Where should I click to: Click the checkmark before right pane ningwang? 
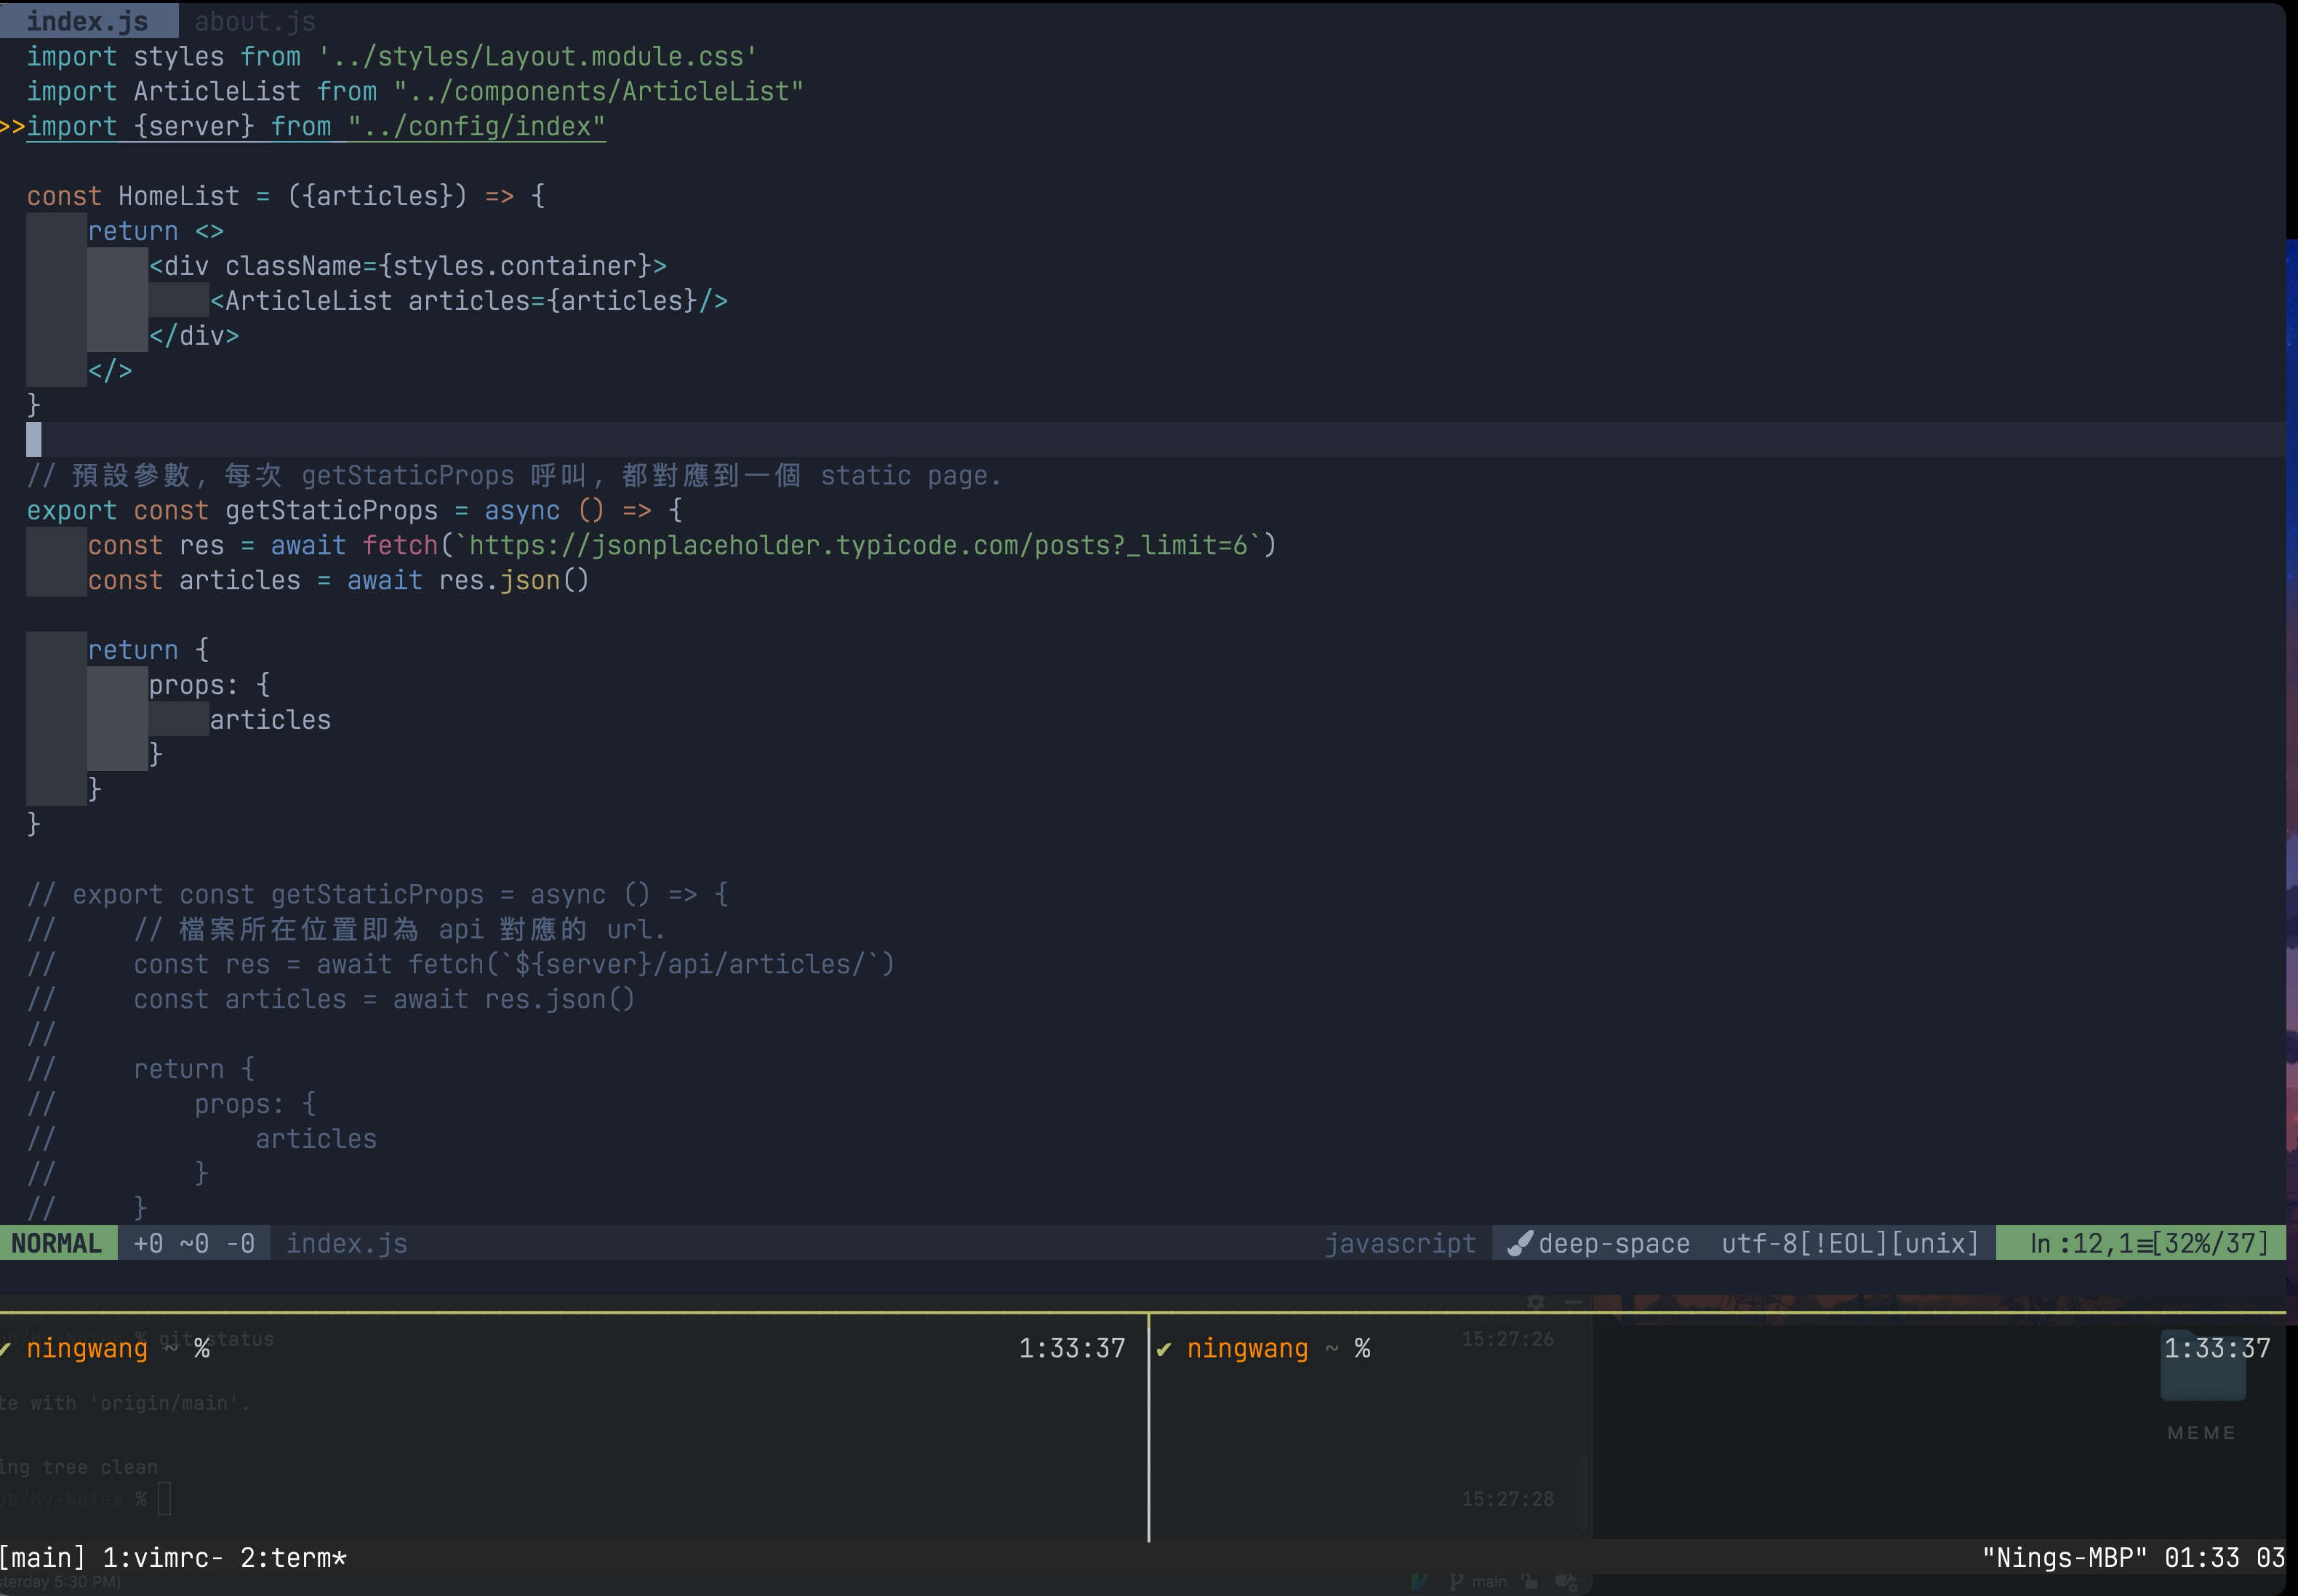point(1164,1349)
